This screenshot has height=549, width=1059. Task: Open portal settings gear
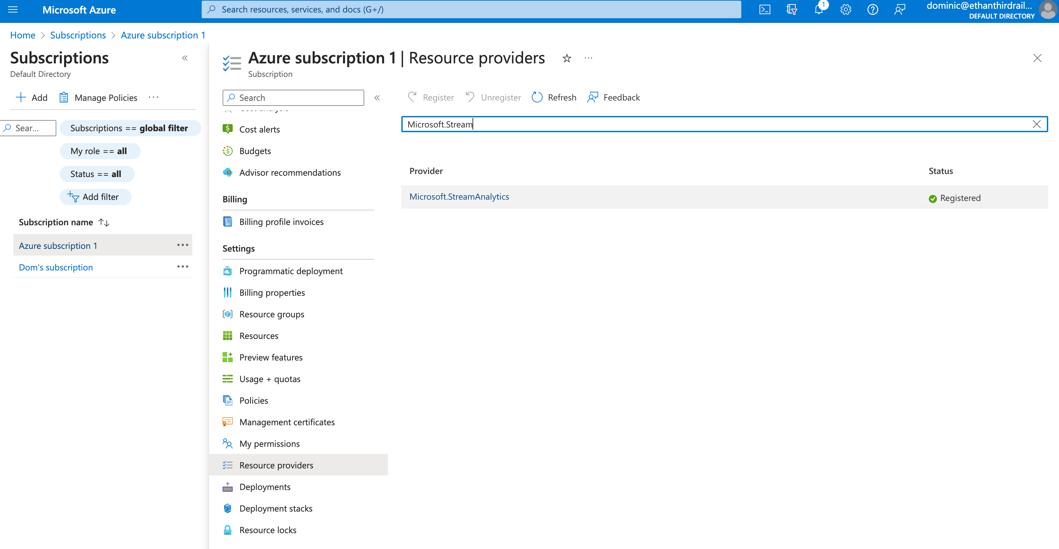[x=845, y=9]
